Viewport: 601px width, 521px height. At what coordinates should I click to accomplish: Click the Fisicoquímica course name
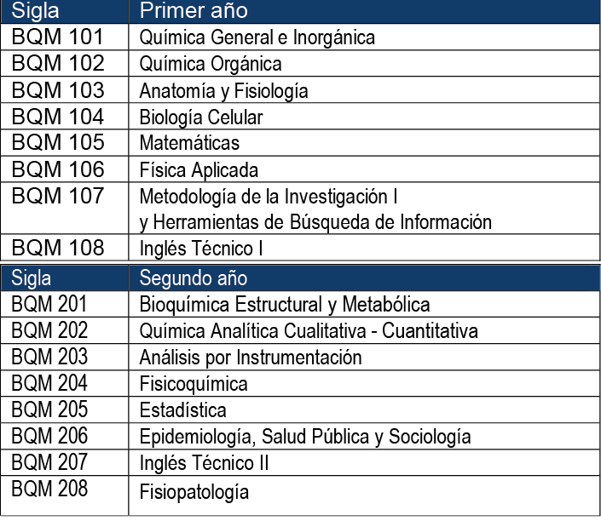[x=194, y=384]
